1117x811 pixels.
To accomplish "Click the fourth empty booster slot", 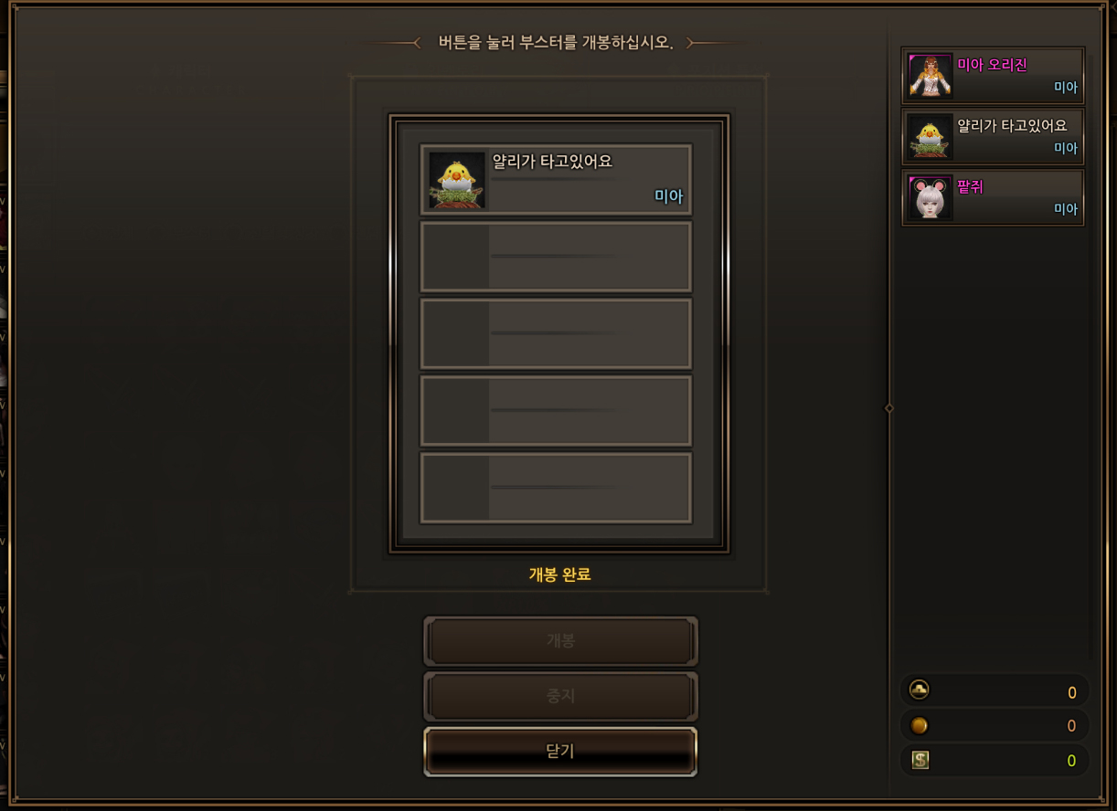I will pos(556,410).
